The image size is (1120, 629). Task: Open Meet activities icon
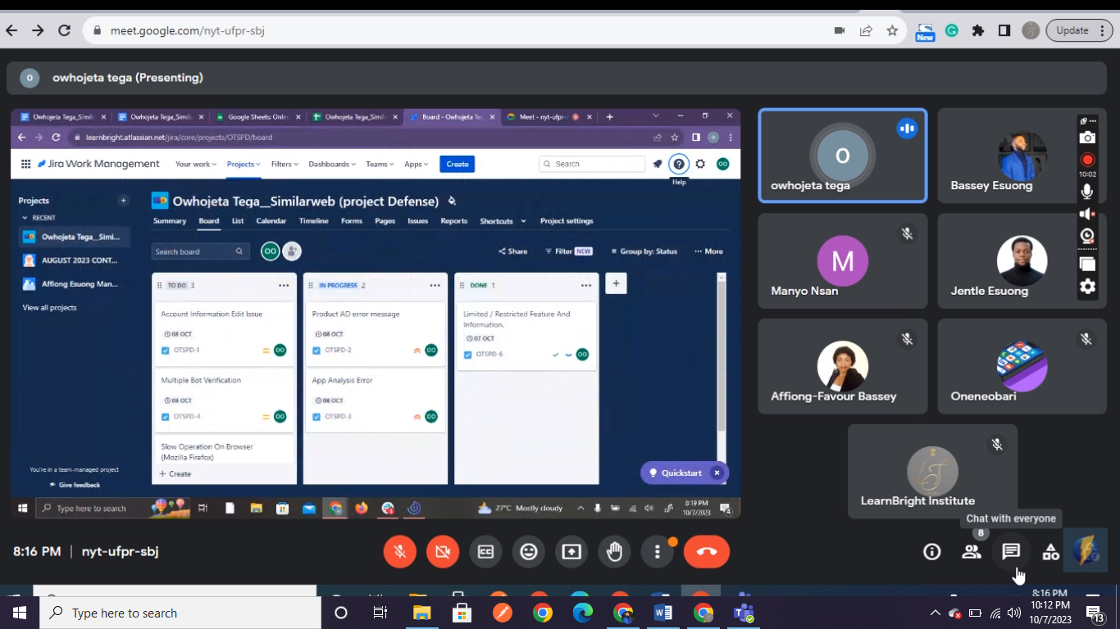[1050, 552]
